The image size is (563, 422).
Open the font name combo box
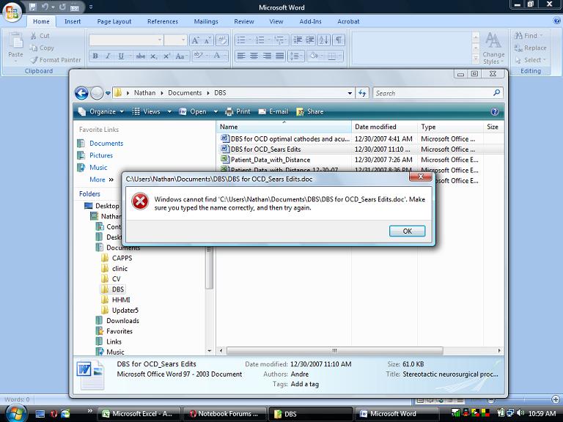pyautogui.click(x=126, y=40)
